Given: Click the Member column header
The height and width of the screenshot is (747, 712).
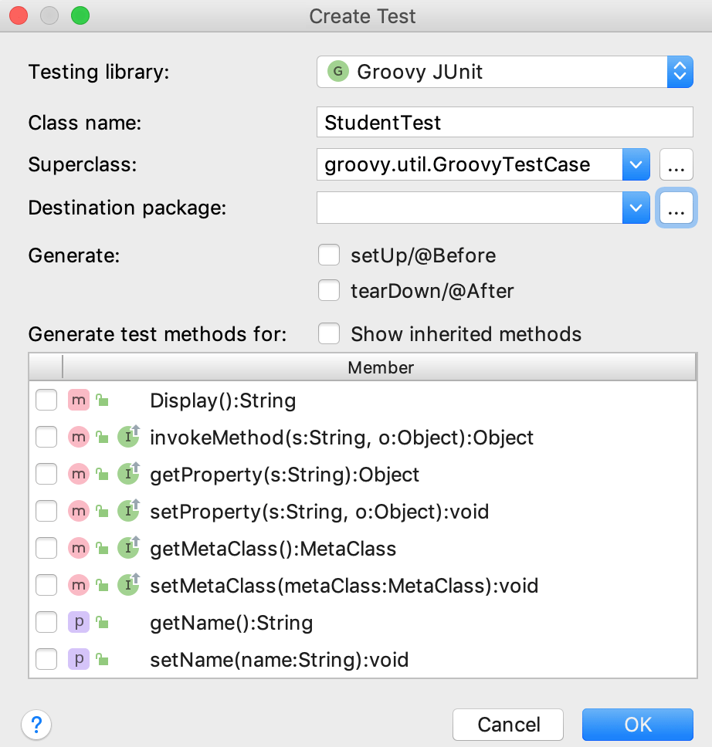Looking at the screenshot, I should coord(380,367).
